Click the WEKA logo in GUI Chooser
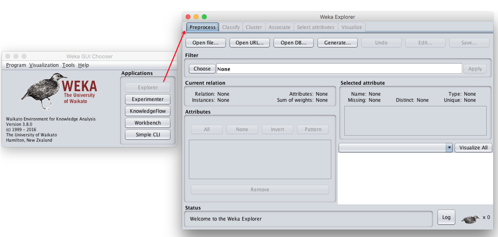The width and height of the screenshot is (498, 237). 59,92
